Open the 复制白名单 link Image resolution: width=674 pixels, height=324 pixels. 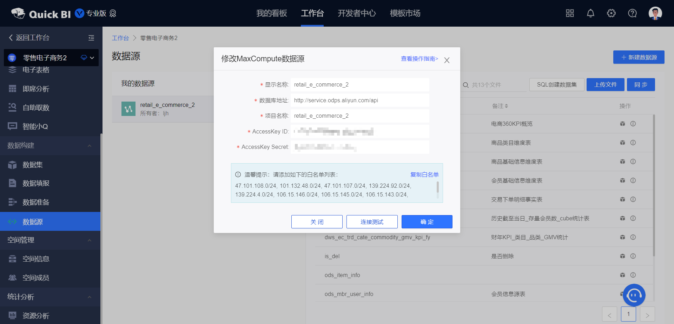(x=424, y=174)
